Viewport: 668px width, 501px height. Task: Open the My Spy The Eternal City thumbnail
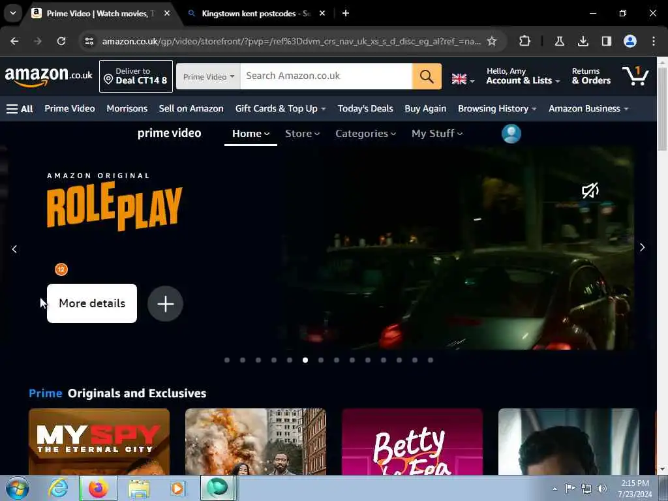coord(99,442)
